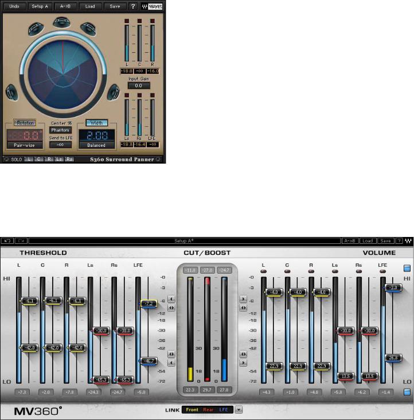
Task: Click the LFE volume channel LED indicator
Action: coord(382,271)
